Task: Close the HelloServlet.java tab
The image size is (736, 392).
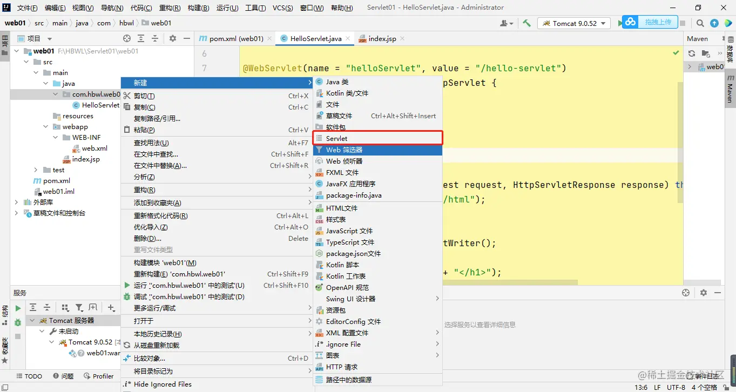Action: [348, 39]
